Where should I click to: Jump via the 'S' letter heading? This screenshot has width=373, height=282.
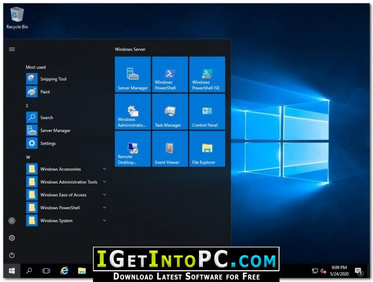click(x=27, y=105)
